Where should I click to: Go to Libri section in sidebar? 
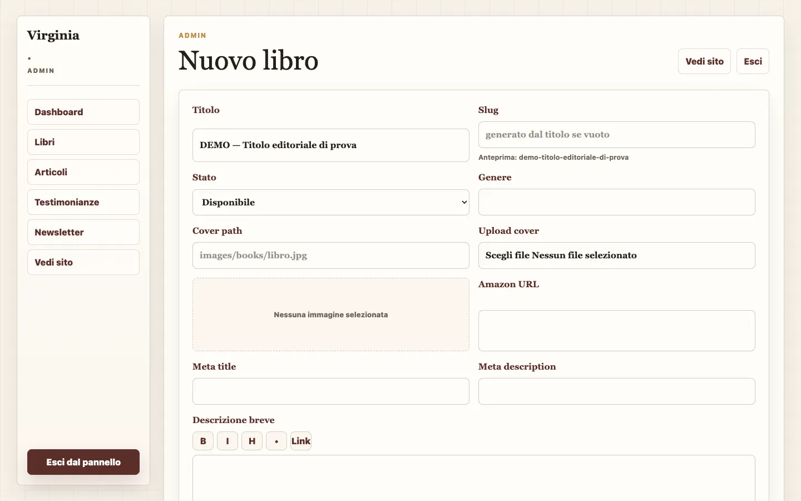pos(83,142)
